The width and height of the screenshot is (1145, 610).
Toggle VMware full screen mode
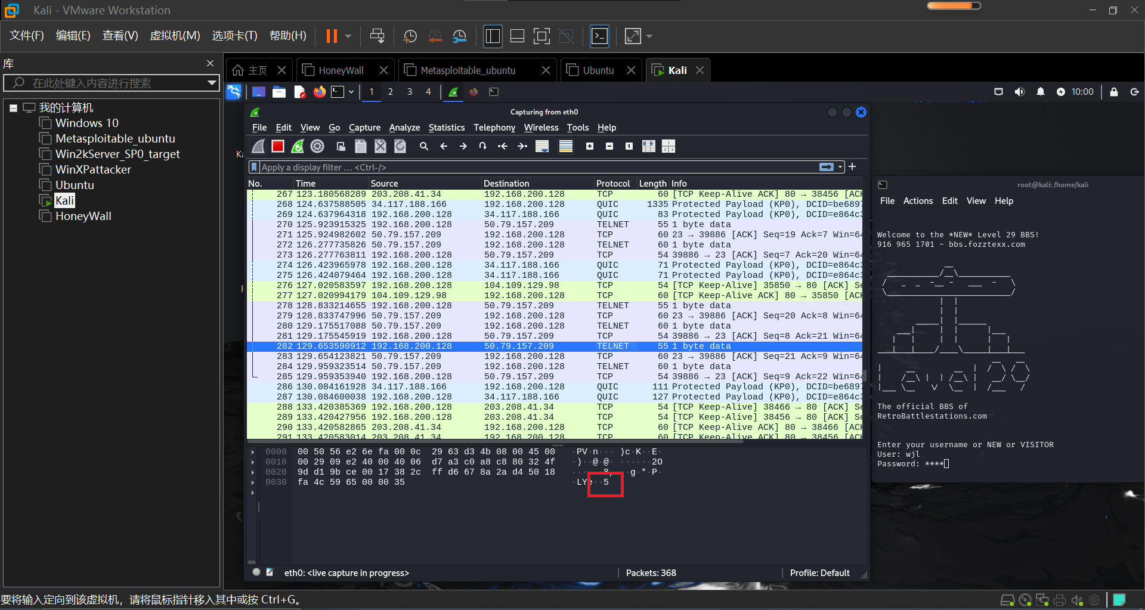pos(541,36)
